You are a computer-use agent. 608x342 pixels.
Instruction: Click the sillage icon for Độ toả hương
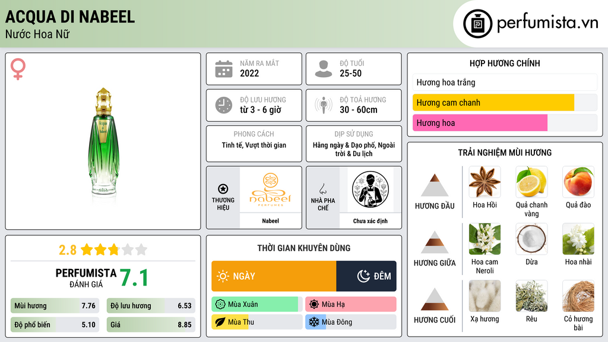[324, 105]
